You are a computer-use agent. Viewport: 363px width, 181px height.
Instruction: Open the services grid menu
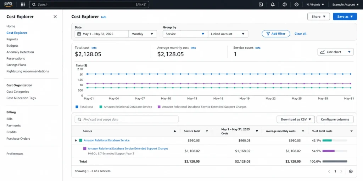coord(23,4)
